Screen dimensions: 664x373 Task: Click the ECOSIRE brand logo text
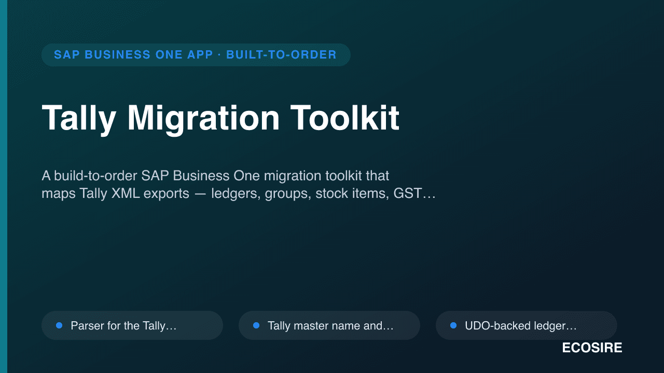(x=592, y=348)
